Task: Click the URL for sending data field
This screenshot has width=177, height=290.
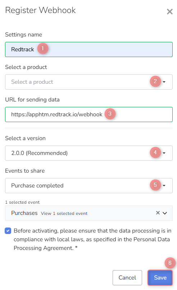Action: click(89, 114)
